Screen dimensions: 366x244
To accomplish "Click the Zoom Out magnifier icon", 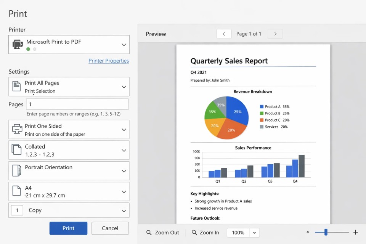I will [149, 232].
